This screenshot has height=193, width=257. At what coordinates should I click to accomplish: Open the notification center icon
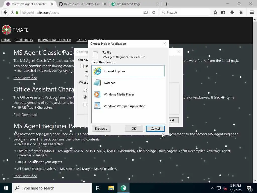coord(249,188)
